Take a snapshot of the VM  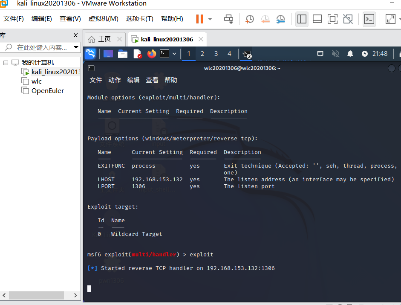(x=249, y=19)
